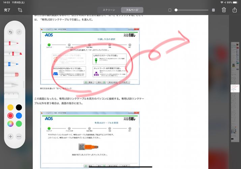Click the full page scroll strip
This screenshot has height=169, width=241.
click(x=235, y=92)
